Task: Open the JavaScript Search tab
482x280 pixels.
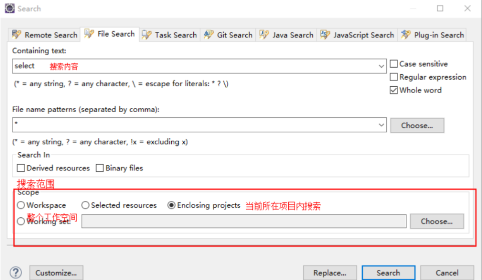Action: [x=357, y=35]
